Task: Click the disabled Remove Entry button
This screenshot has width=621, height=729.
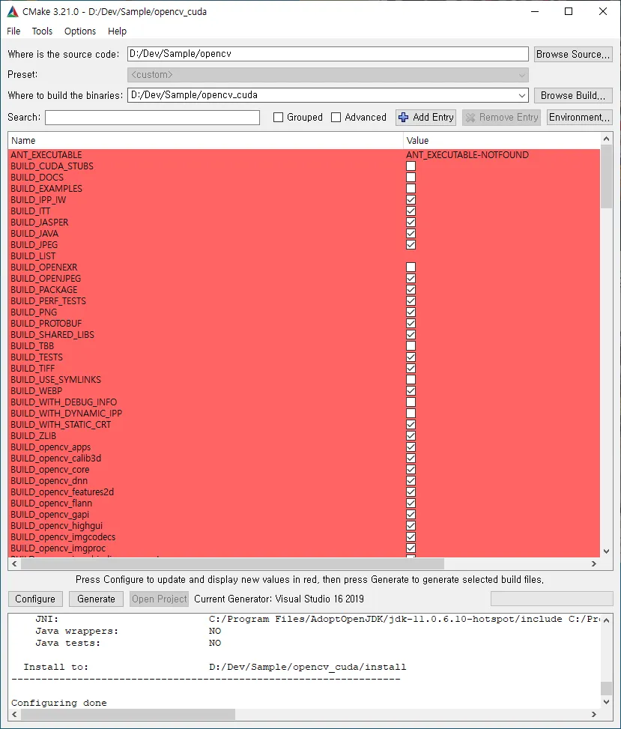Action: click(502, 117)
